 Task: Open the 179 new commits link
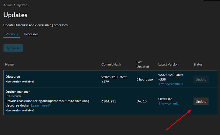click(x=171, y=84)
